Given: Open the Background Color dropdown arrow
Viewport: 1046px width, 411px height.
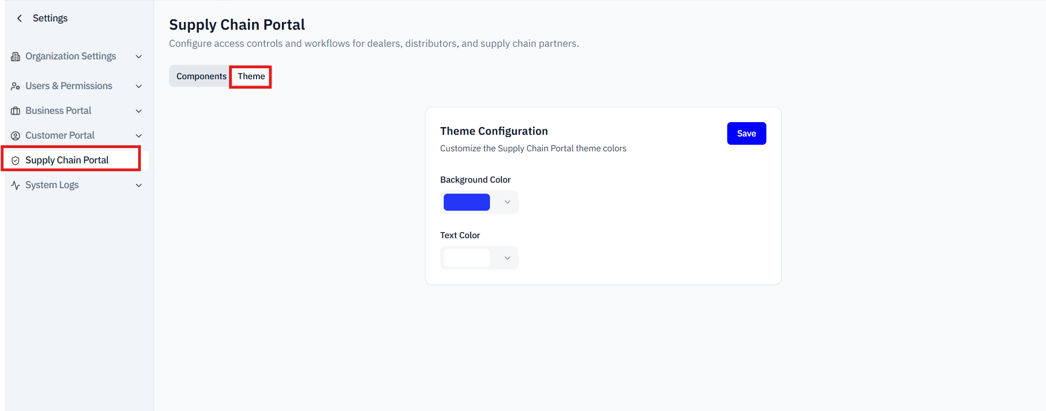Looking at the screenshot, I should pos(508,202).
